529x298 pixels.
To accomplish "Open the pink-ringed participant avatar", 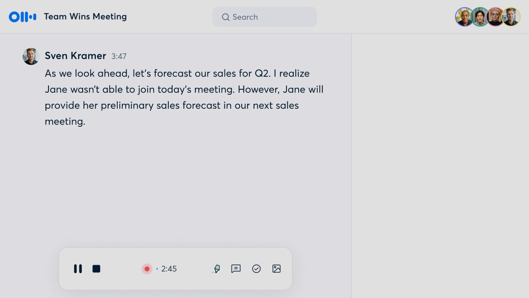I will (496, 17).
